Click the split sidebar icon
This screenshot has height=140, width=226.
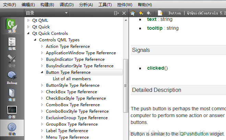click(116, 13)
